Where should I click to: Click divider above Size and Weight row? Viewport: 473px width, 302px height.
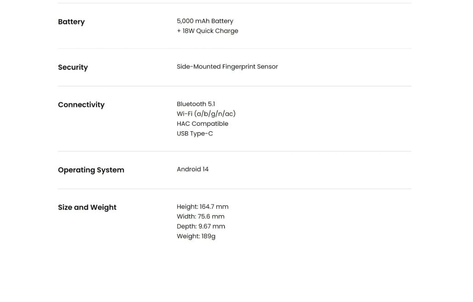(x=234, y=189)
